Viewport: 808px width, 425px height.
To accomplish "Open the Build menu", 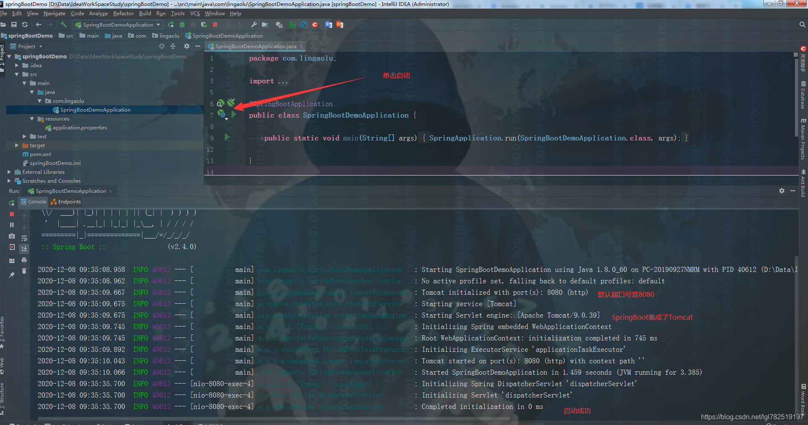I will (145, 14).
